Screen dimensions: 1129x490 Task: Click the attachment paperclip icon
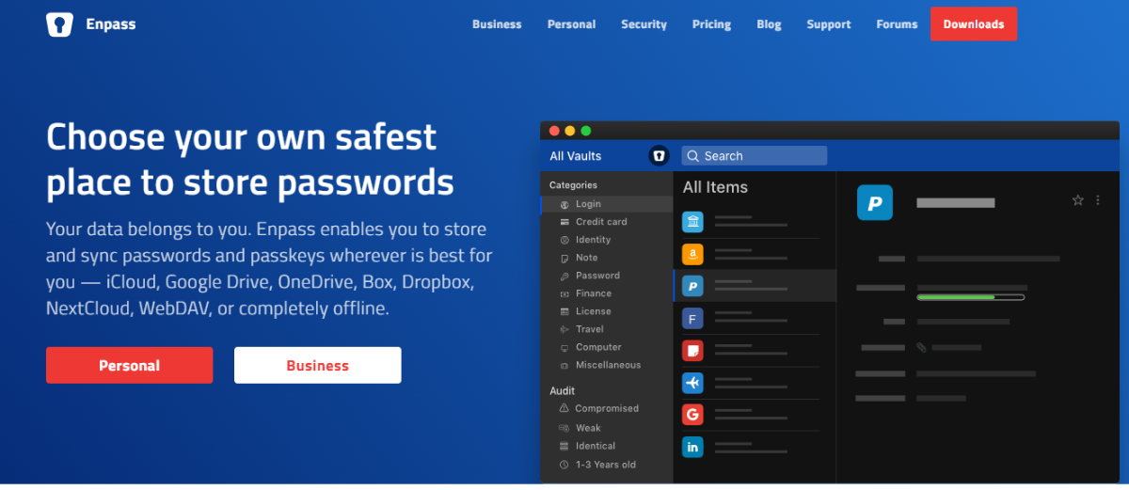pyautogui.click(x=921, y=347)
